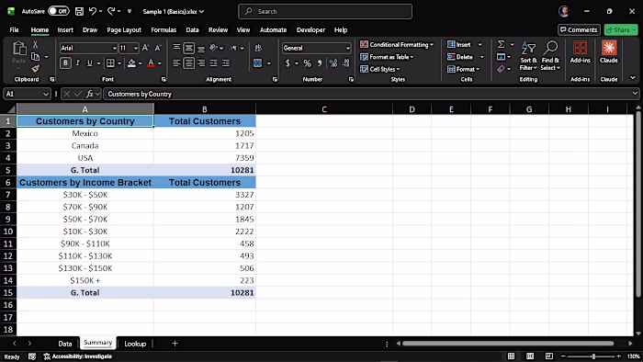Bottom align cell contents
643x362 pixels.
pos(201,48)
